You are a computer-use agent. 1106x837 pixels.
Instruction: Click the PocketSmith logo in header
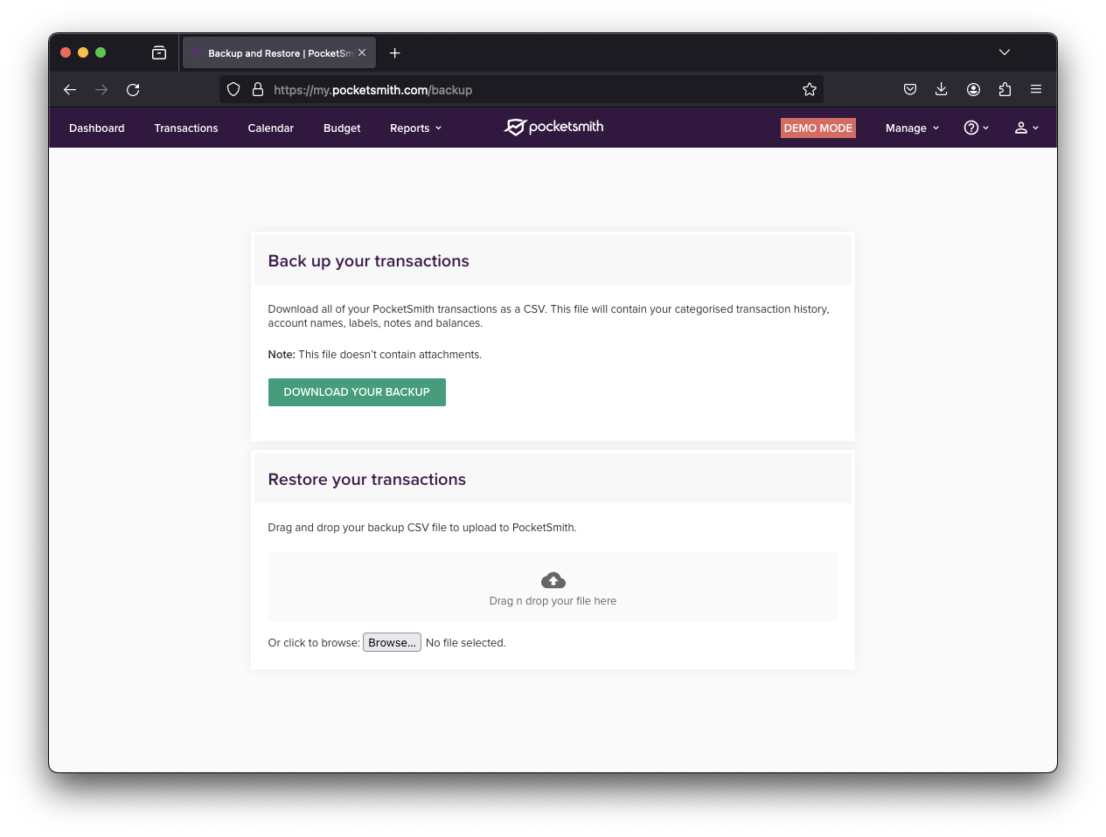tap(553, 128)
